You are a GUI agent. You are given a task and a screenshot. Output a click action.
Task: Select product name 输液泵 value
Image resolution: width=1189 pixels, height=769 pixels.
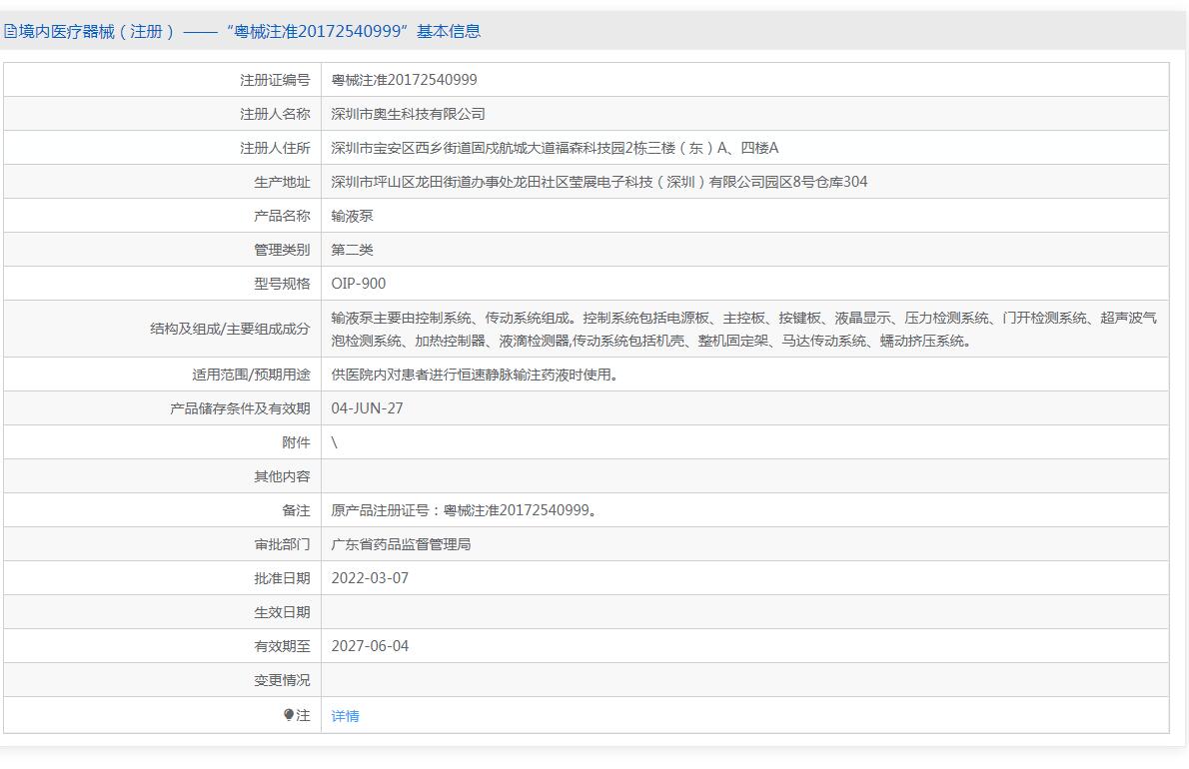(x=352, y=216)
